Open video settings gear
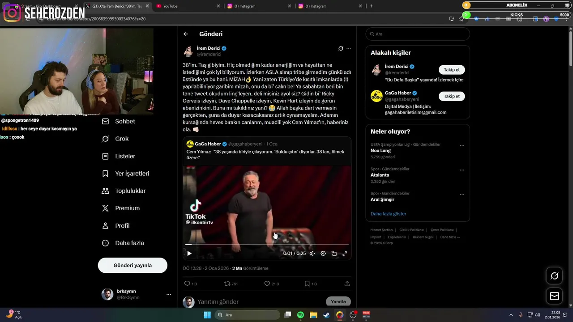Screen dimensions: 573x322 (x=323, y=254)
